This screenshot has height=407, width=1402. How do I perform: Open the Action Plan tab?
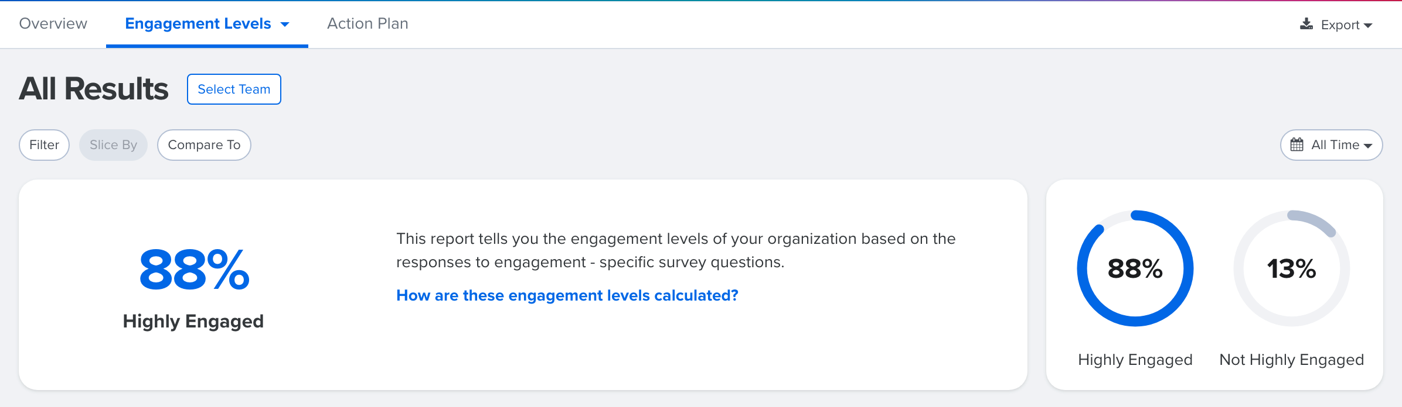pyautogui.click(x=367, y=23)
